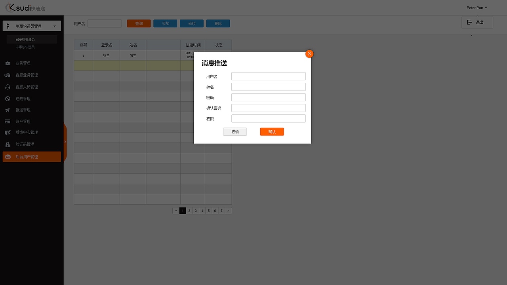Click the 退出 logout arrow icon
The image size is (507, 285).
469,22
